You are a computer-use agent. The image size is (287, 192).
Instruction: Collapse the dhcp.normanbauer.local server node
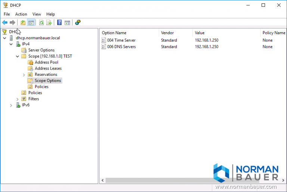(4, 38)
